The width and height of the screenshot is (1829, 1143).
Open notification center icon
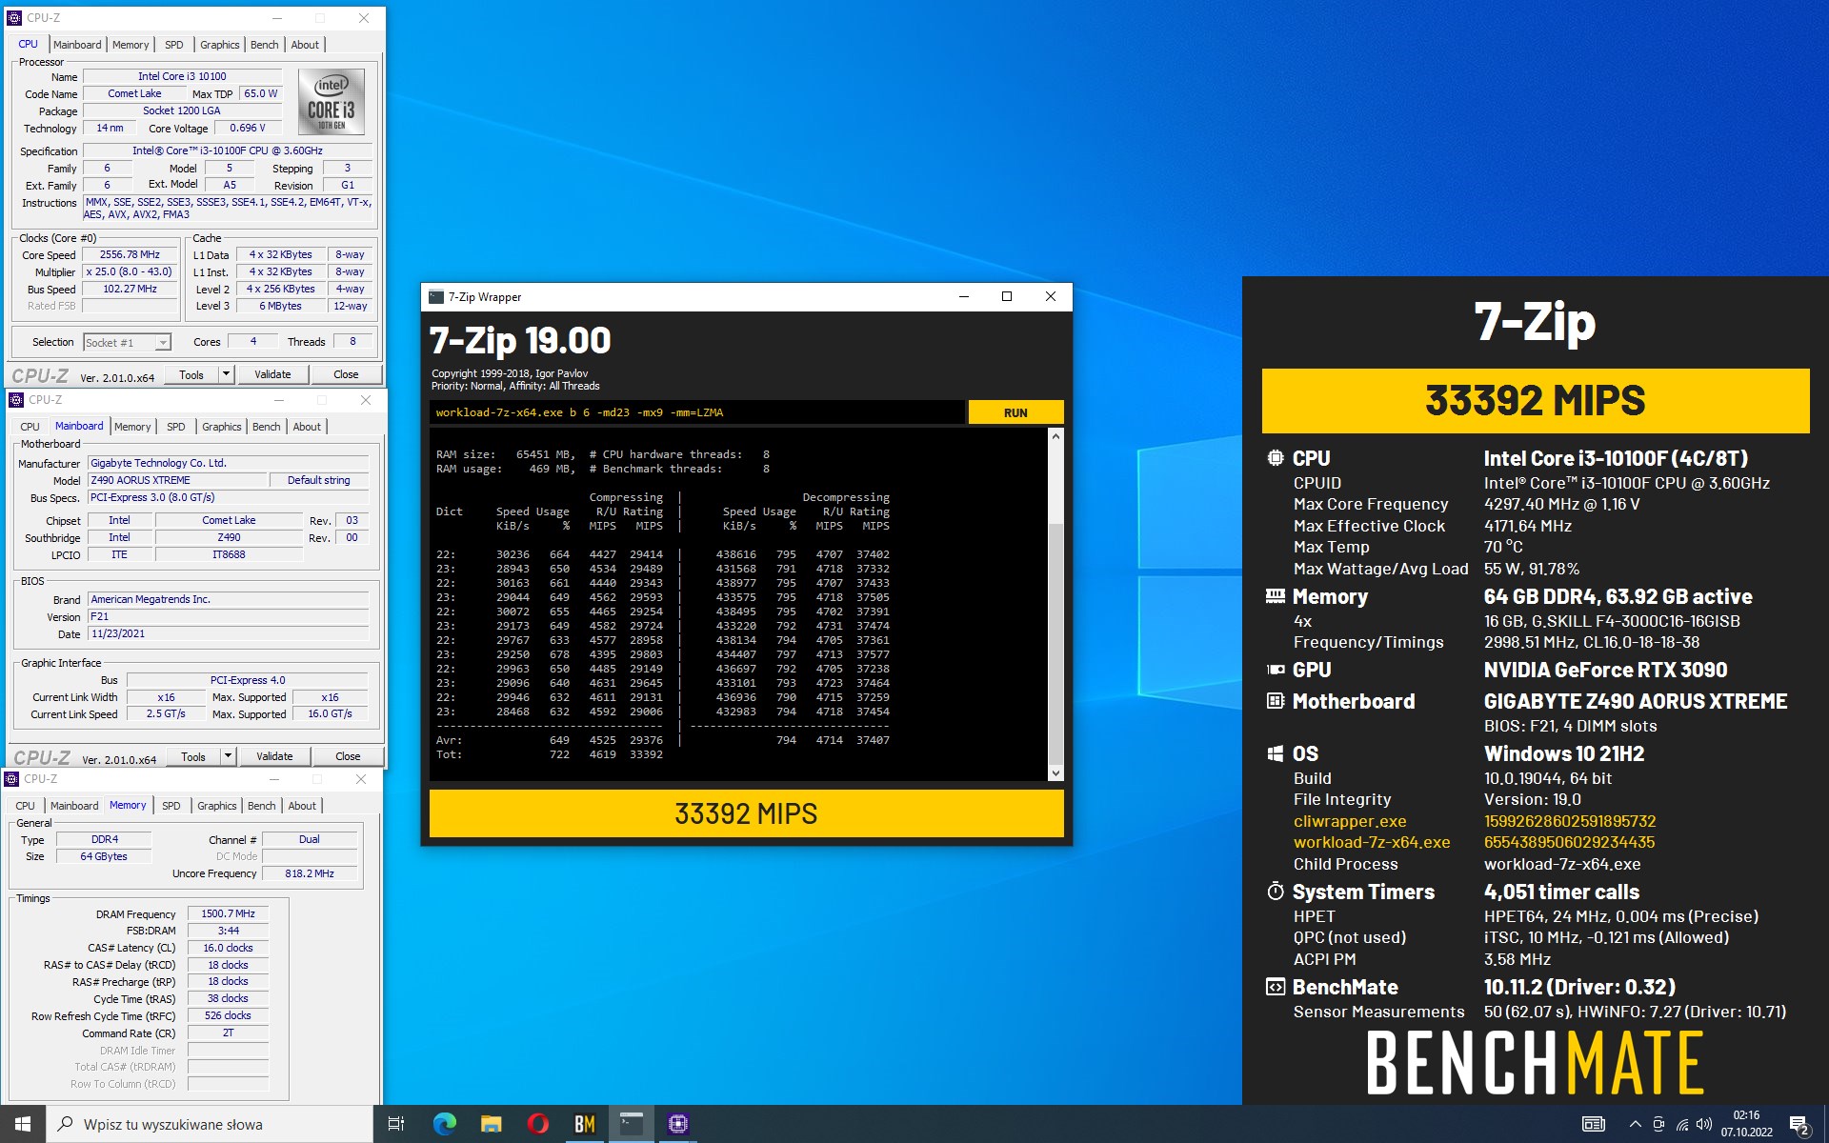click(x=1799, y=1125)
